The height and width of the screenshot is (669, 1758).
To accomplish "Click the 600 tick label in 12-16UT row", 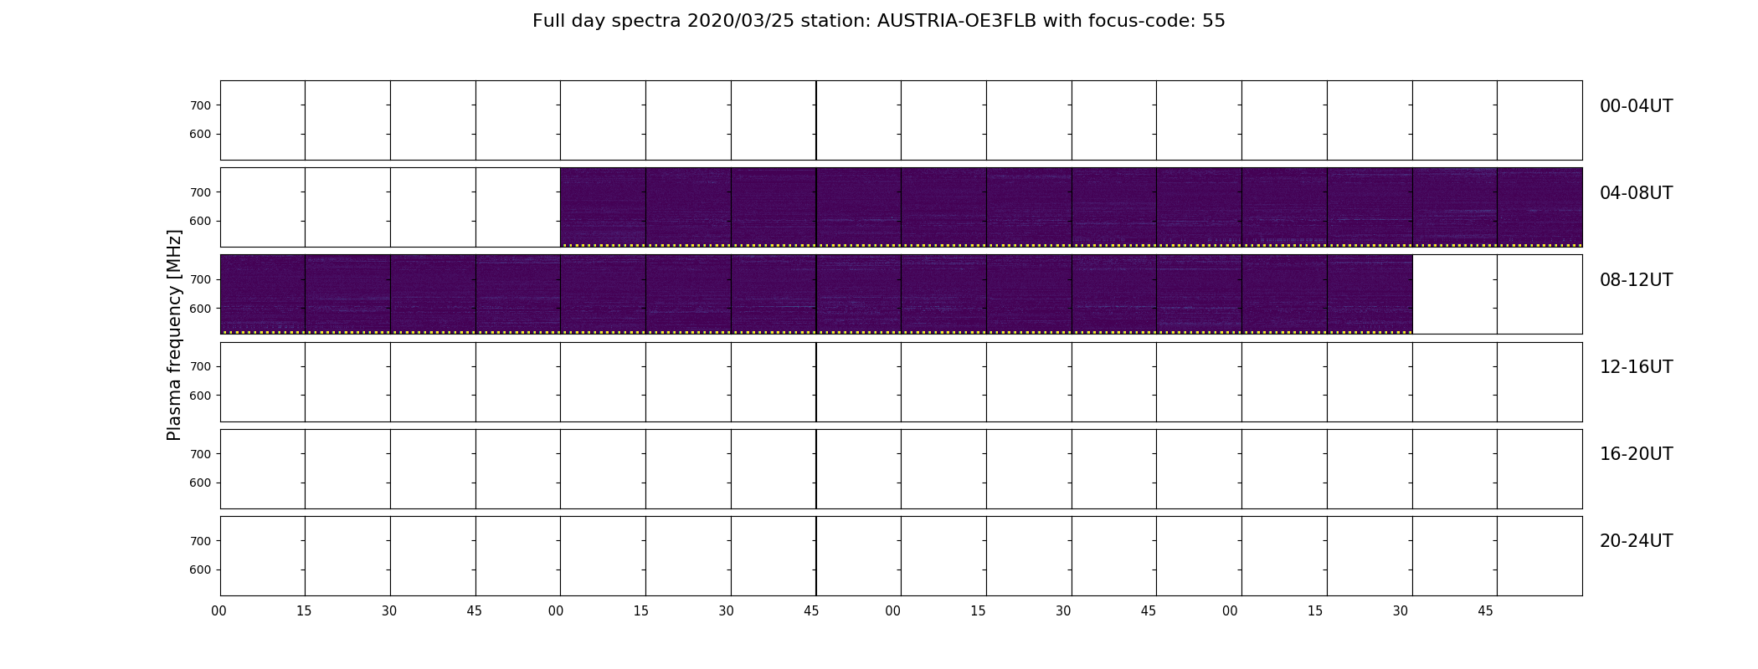I will (200, 396).
